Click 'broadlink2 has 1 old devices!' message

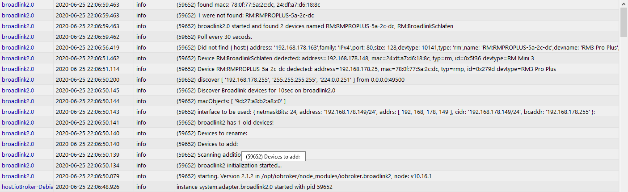pos(228,122)
